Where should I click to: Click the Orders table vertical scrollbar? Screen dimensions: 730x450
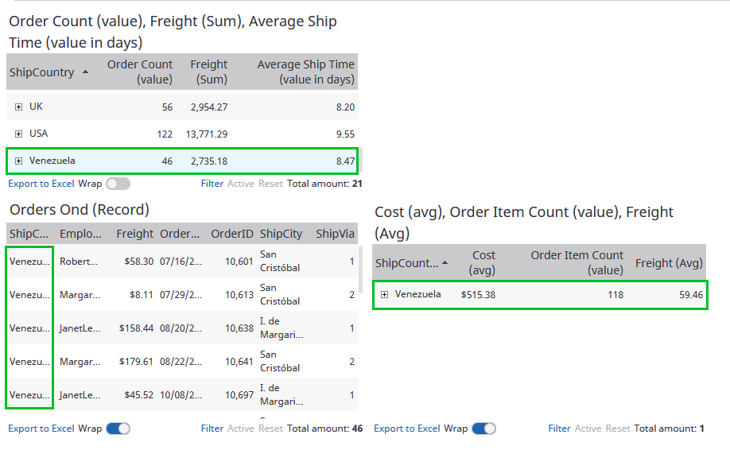point(362,270)
